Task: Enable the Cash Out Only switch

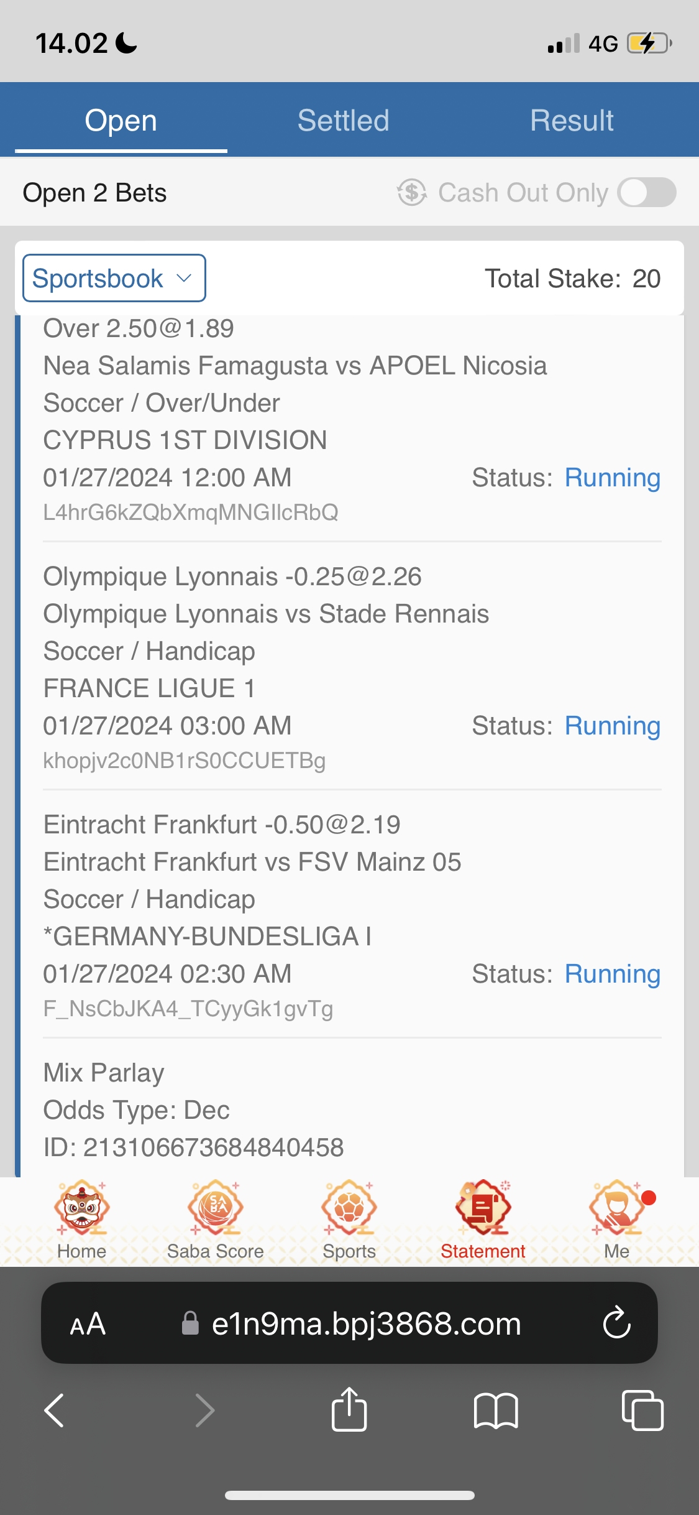Action: coord(647,192)
